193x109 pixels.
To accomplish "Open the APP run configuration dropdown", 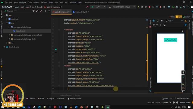I will (x=98, y=7).
